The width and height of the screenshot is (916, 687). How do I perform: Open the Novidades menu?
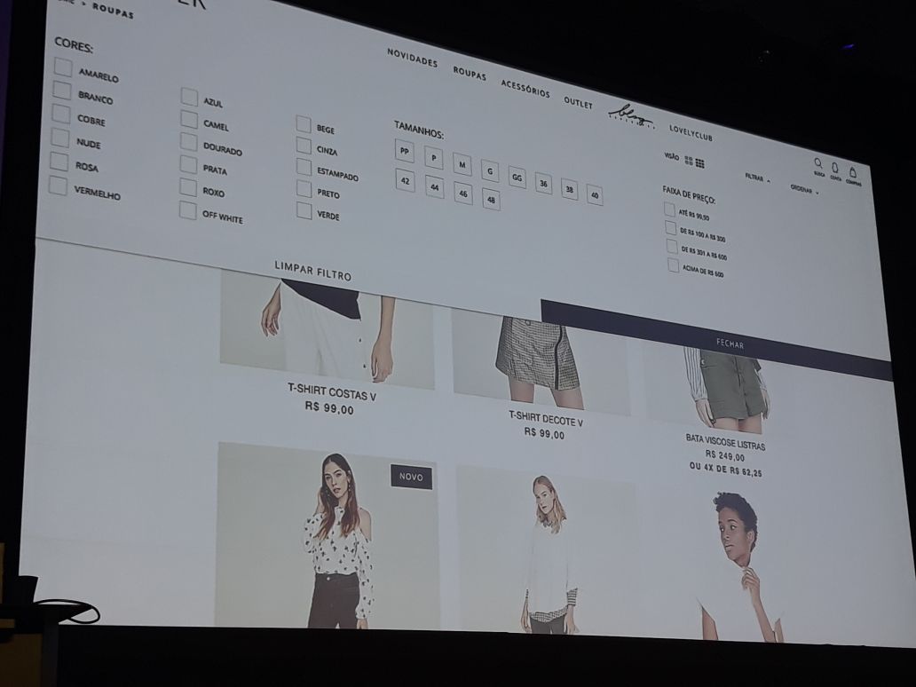[x=412, y=58]
